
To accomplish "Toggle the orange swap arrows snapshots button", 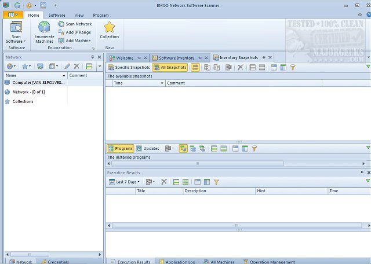I will coord(195,67).
